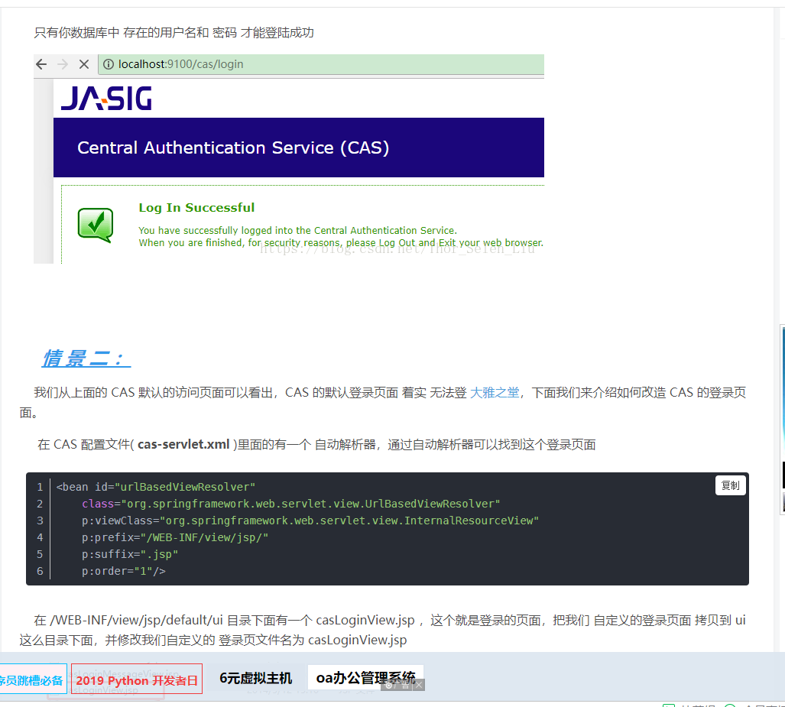
Task: Click the 广告 label icon on ad
Action: [x=397, y=685]
